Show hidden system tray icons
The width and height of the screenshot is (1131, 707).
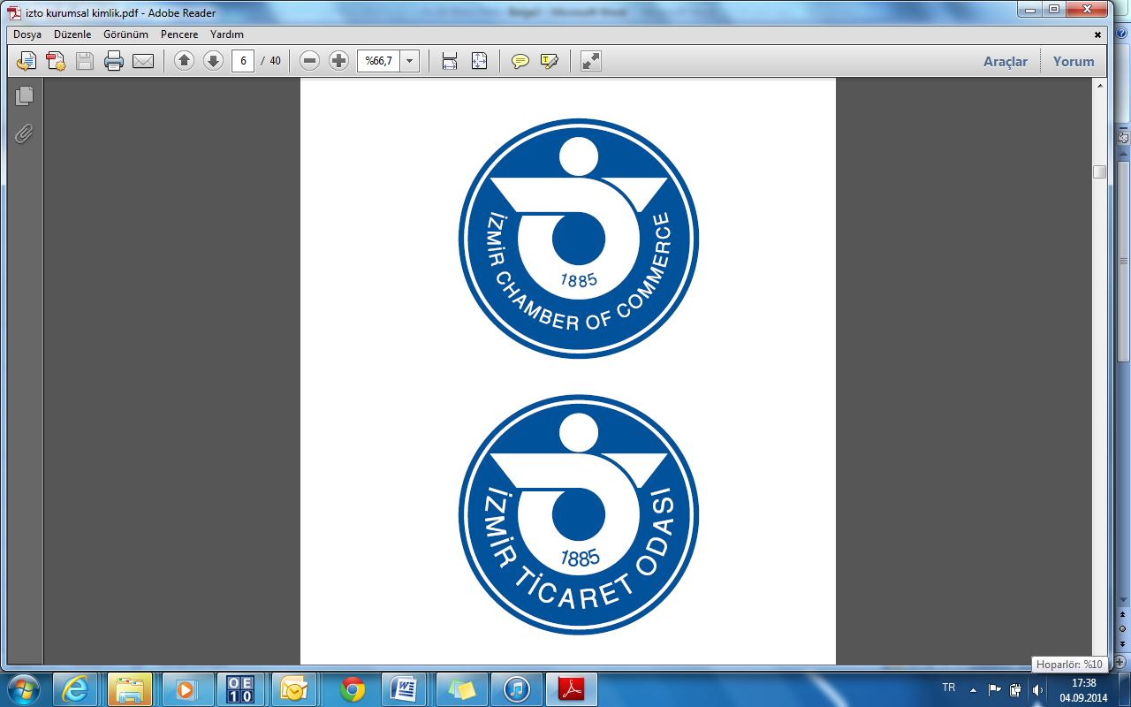974,689
